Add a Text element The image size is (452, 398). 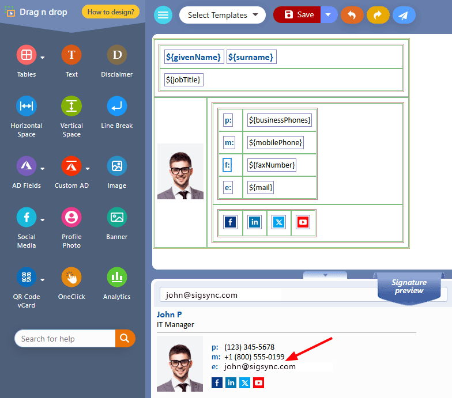pyautogui.click(x=71, y=55)
